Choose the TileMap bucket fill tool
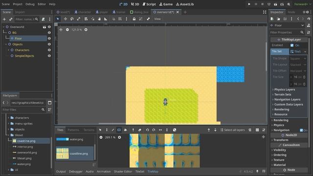Screen dimensions: 313x176 (x=125, y=130)
